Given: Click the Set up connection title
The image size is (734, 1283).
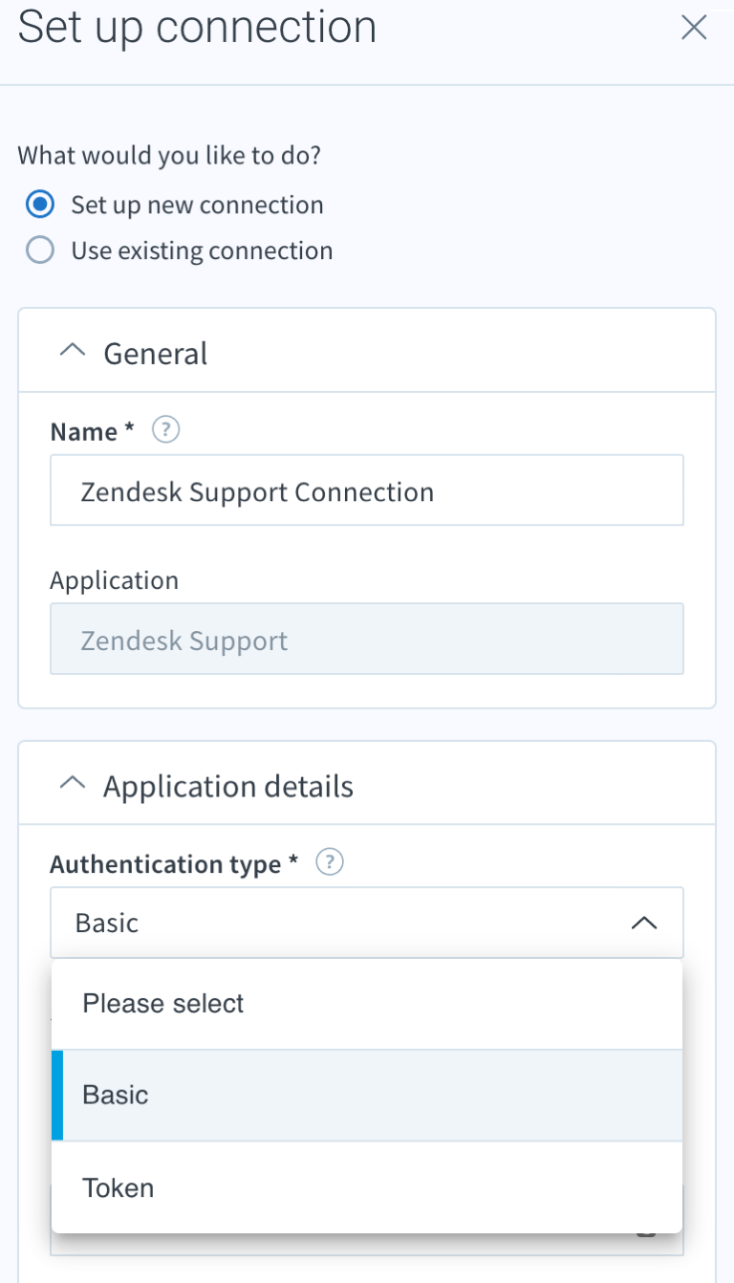Looking at the screenshot, I should coord(197,27).
